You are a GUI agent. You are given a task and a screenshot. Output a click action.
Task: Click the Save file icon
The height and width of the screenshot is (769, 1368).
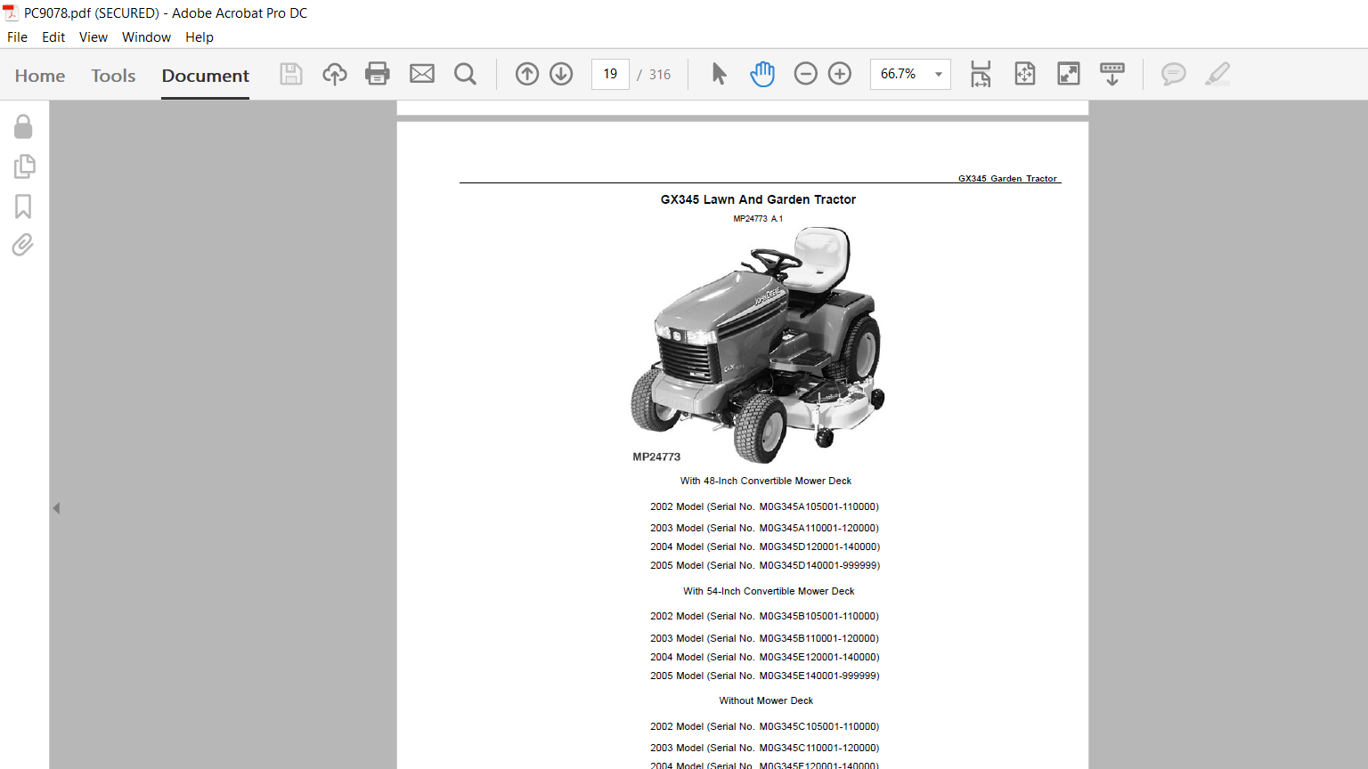point(291,74)
